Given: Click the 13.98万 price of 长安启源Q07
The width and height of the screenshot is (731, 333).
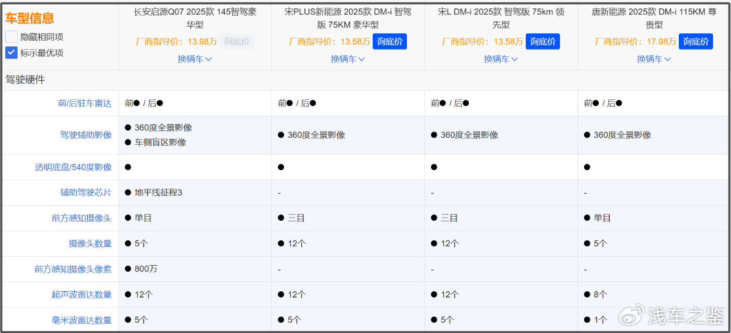Looking at the screenshot, I should coord(202,42).
